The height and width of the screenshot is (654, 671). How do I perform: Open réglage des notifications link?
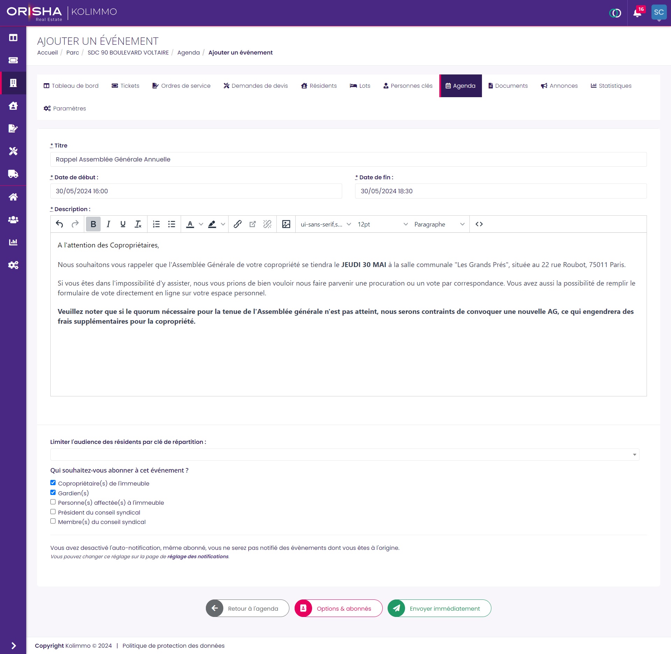(x=198, y=556)
